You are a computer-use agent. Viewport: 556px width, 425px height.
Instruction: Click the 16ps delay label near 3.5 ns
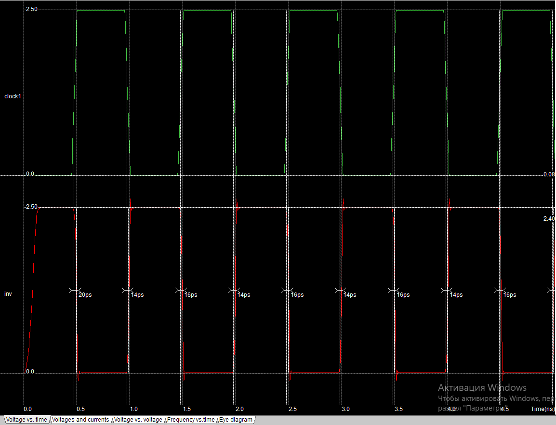pos(403,295)
